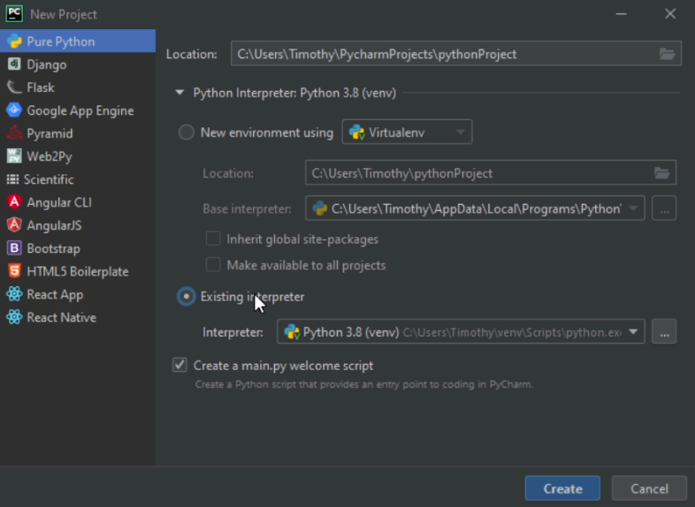Click the Pyramid project icon

point(14,133)
